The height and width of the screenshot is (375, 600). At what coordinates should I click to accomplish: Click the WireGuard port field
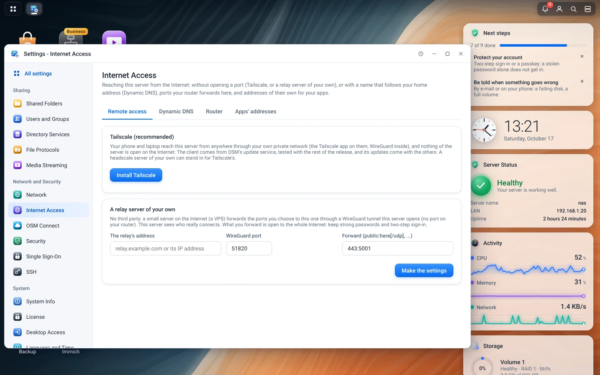(249, 248)
